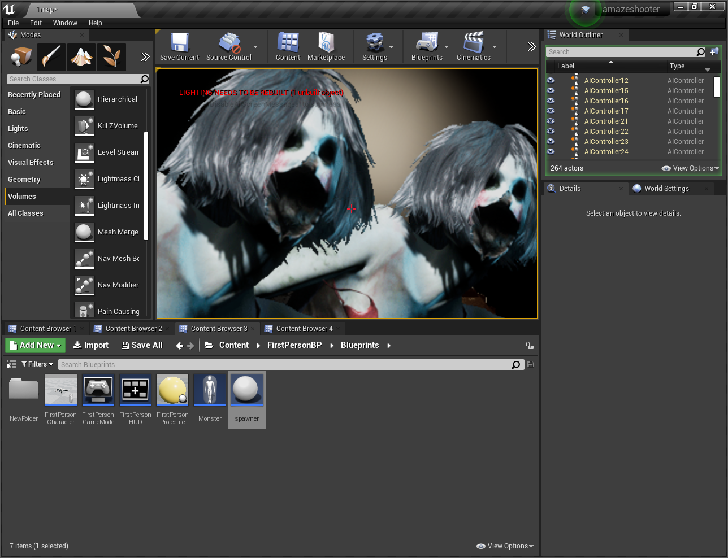
Task: Open Source Control from the toolbar
Action: (228, 47)
